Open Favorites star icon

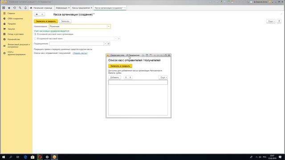click(x=9, y=8)
